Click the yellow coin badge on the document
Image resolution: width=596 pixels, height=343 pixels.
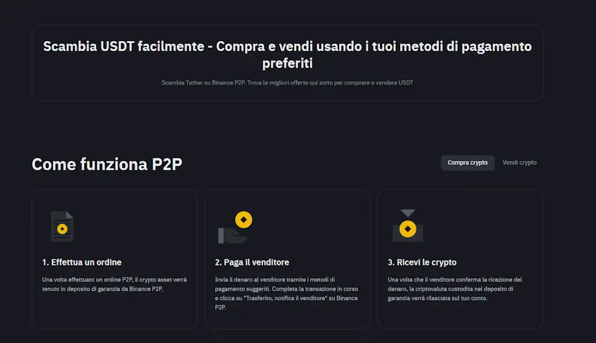pos(62,229)
